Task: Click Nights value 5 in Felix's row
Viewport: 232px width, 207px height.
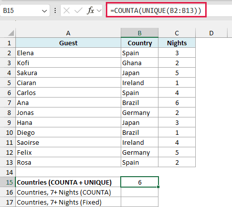Action: tap(177, 152)
